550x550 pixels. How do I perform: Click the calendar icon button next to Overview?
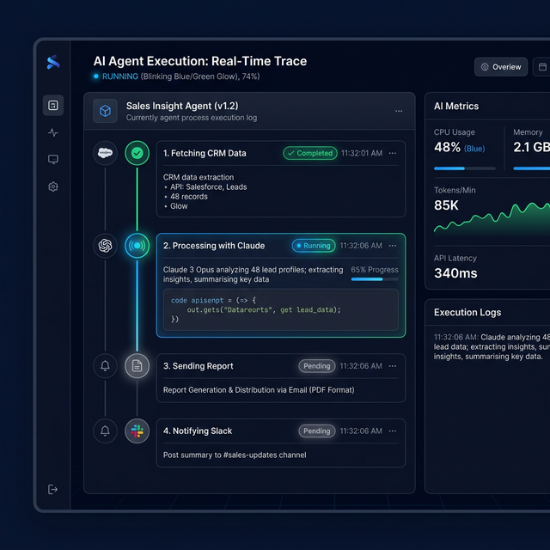542,67
